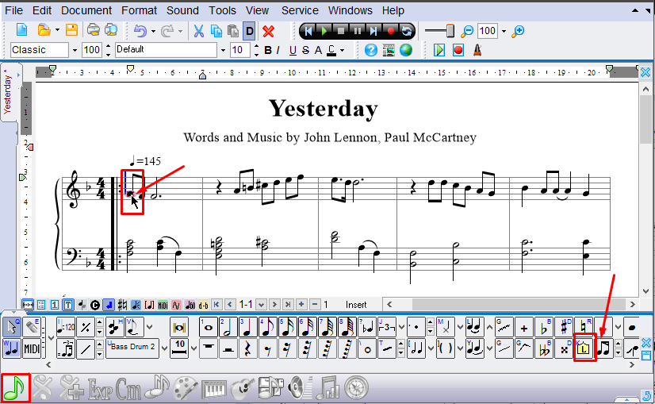Choose the sixteenth note duration
The image size is (655, 404).
[x=287, y=327]
